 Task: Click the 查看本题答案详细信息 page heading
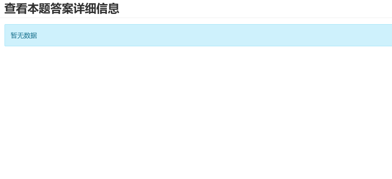click(x=62, y=9)
